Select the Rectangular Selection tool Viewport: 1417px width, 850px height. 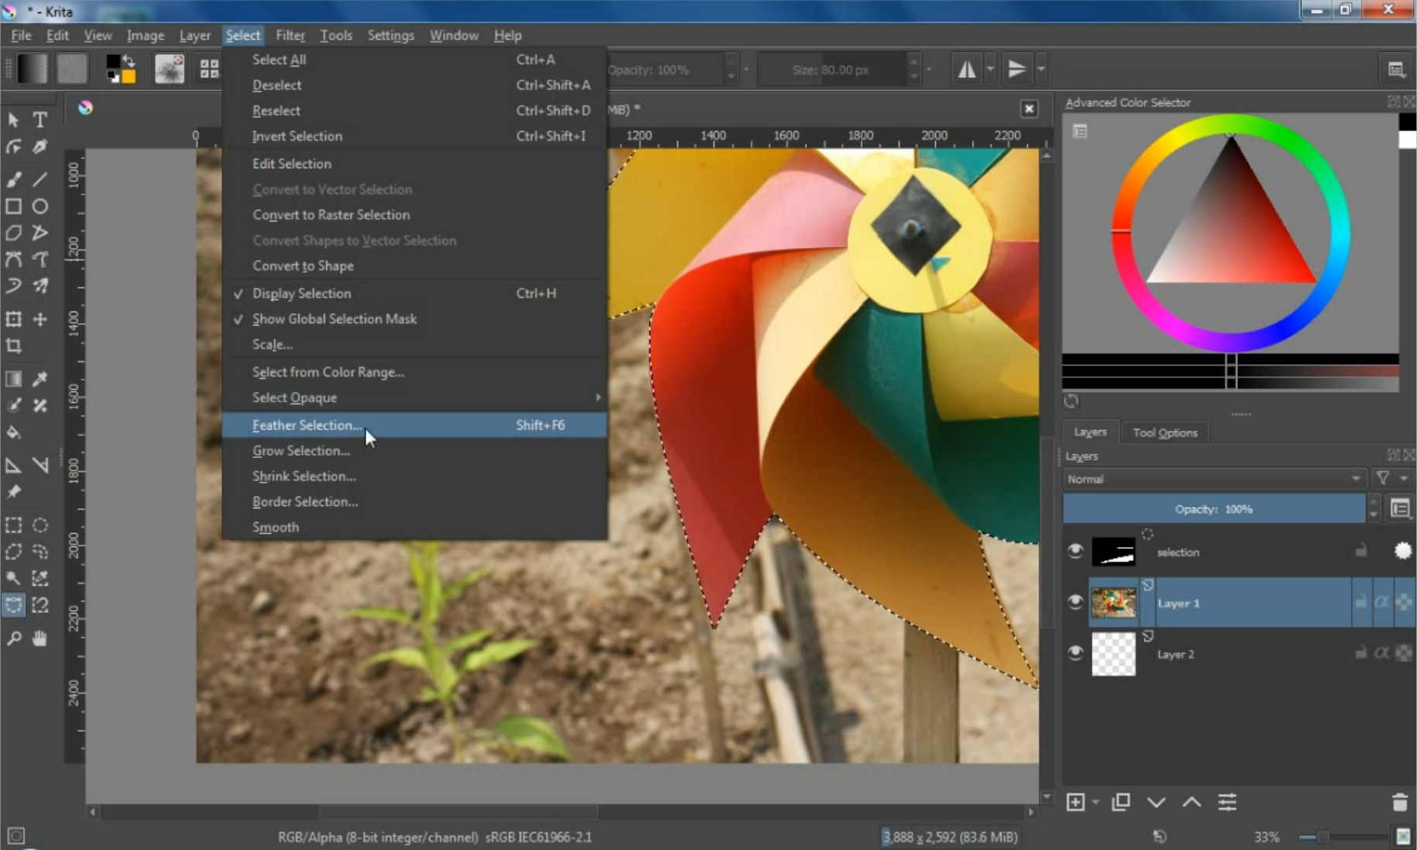12,525
